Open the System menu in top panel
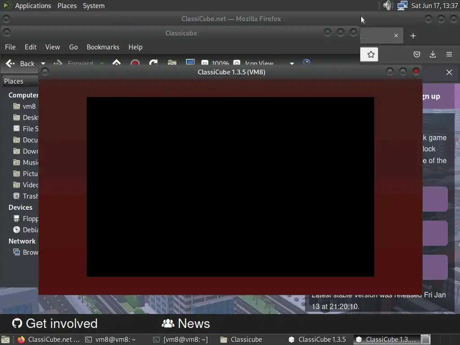The width and height of the screenshot is (460, 345). coord(93,5)
